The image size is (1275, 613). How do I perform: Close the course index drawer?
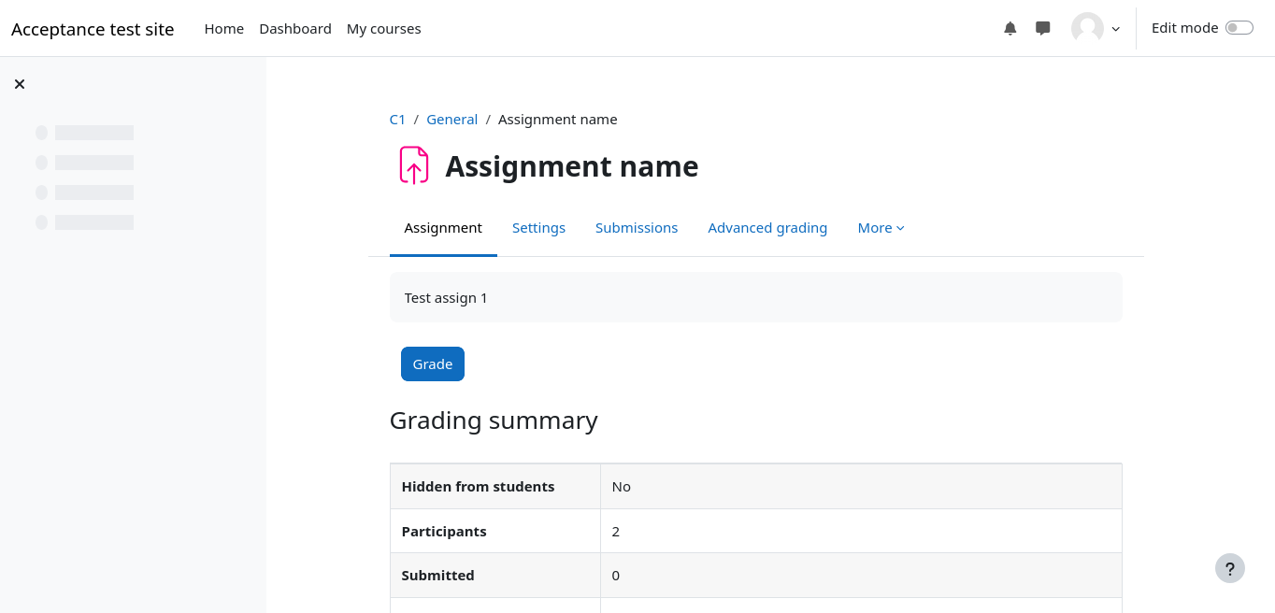pos(20,84)
